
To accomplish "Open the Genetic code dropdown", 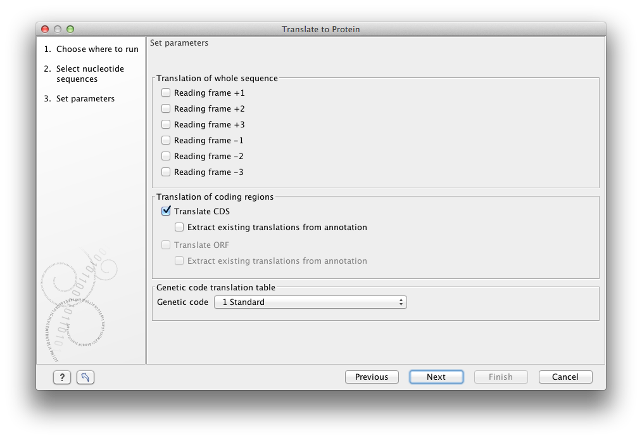I will click(310, 302).
